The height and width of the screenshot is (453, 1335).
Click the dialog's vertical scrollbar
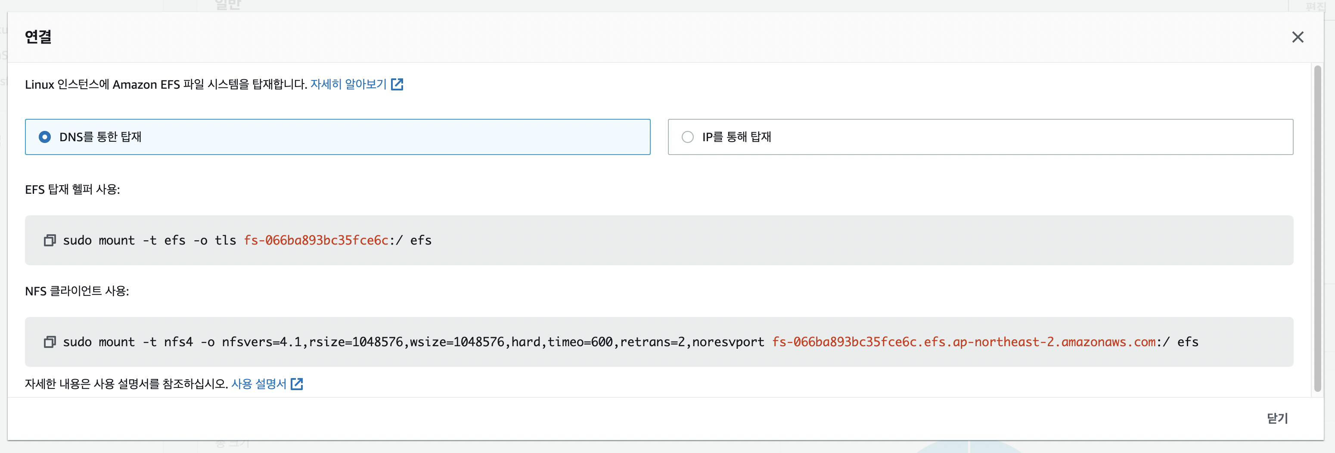point(1317,229)
